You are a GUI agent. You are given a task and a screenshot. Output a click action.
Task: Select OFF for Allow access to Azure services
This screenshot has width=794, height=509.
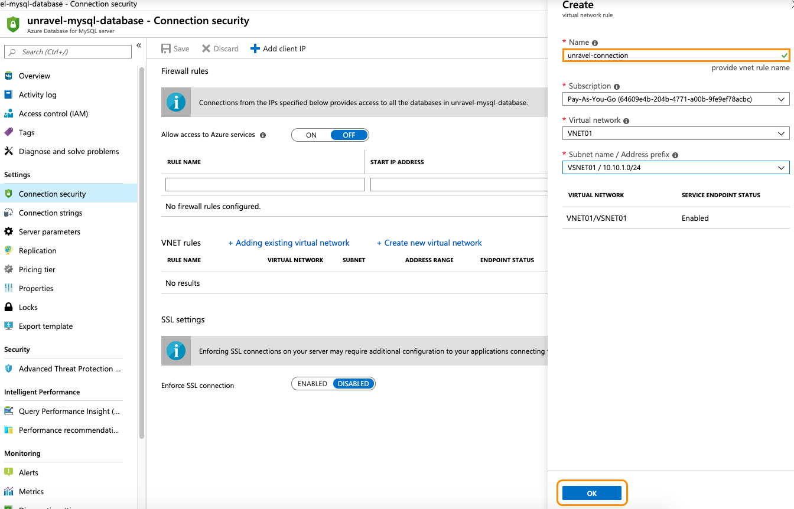tap(349, 135)
